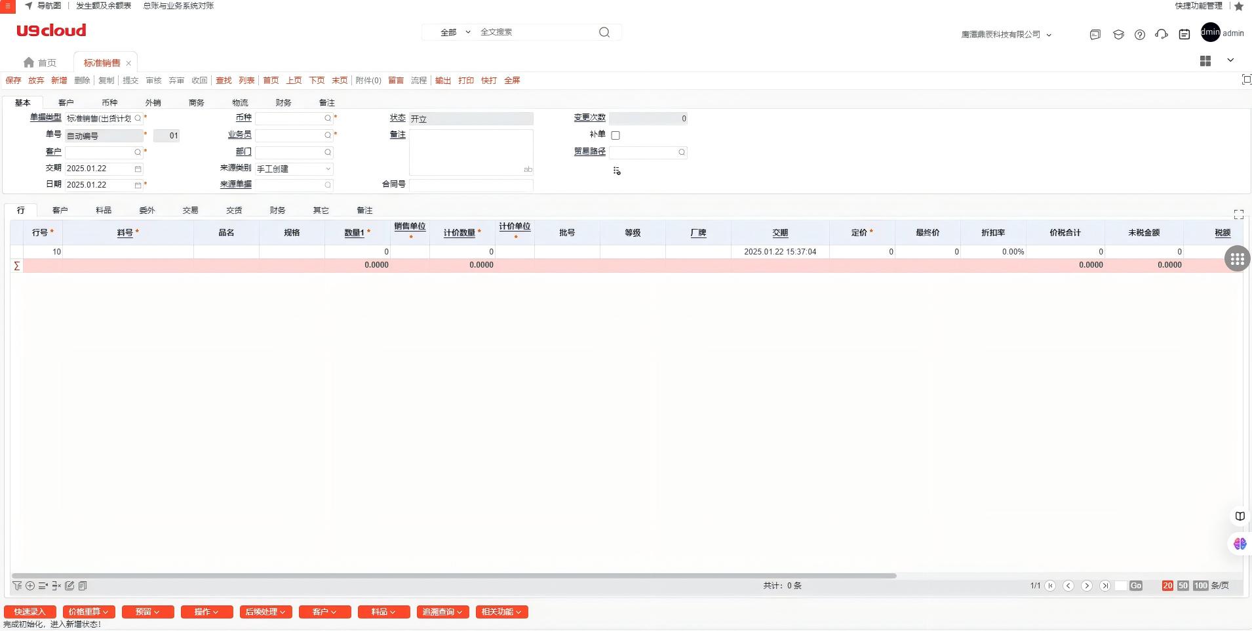1252x631 pixels.
Task: Switch to the 料品 line tab
Action: pyautogui.click(x=104, y=211)
